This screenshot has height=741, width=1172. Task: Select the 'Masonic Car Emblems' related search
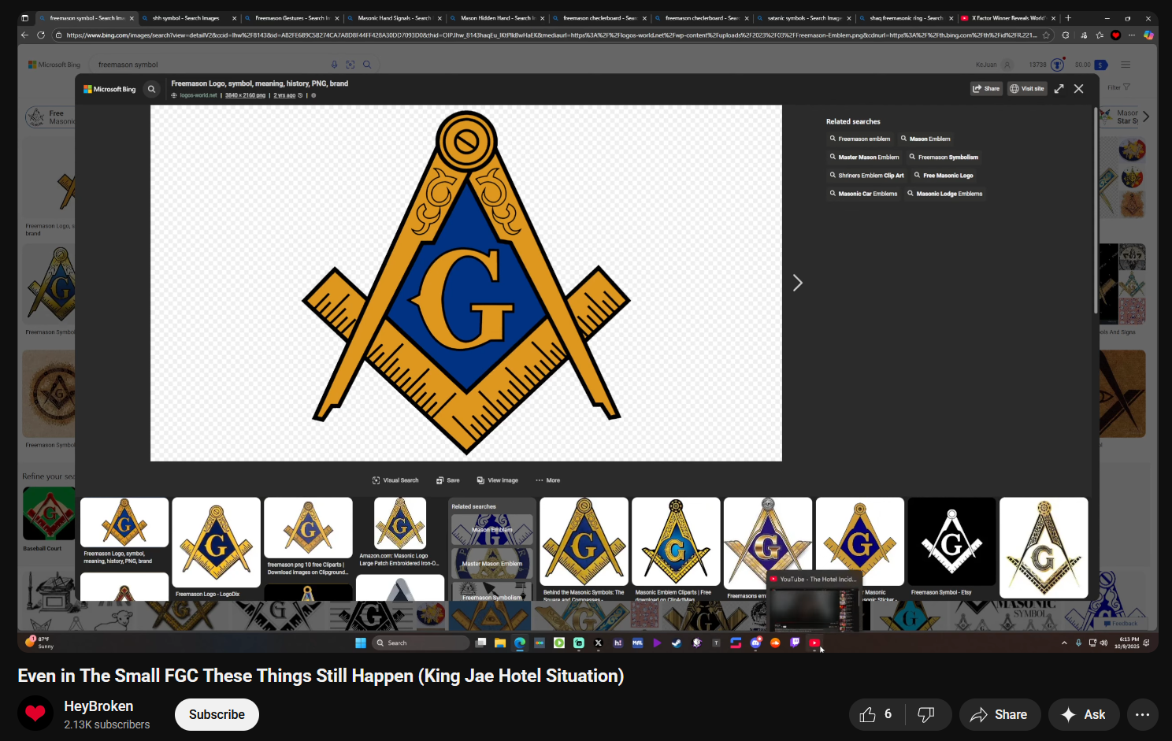pyautogui.click(x=863, y=194)
